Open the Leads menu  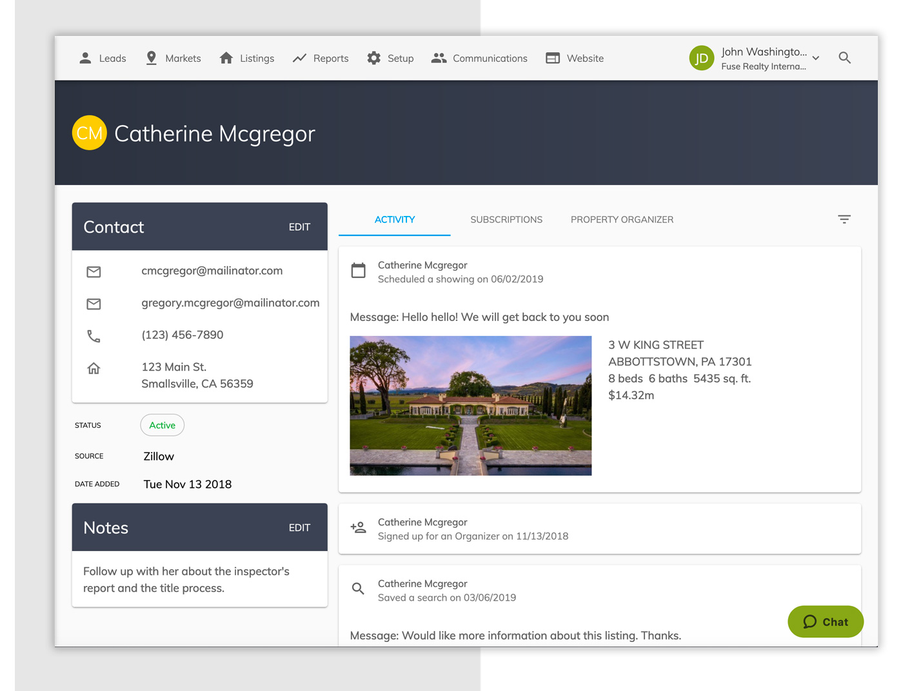pos(103,58)
